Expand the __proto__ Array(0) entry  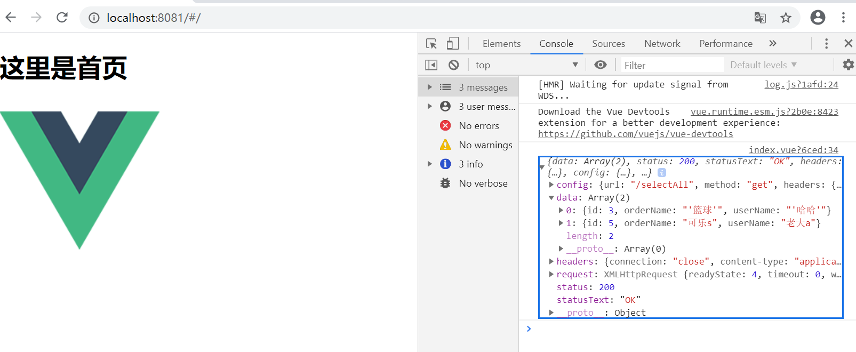click(561, 249)
